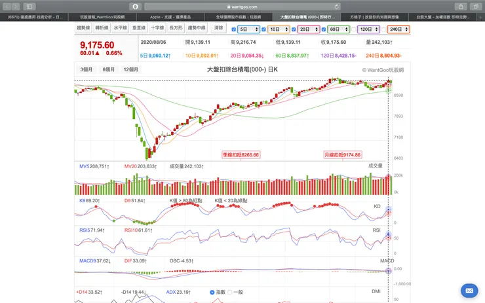Click the 60日8,837.97 average value
The height and width of the screenshot is (303, 485).
tap(292, 56)
